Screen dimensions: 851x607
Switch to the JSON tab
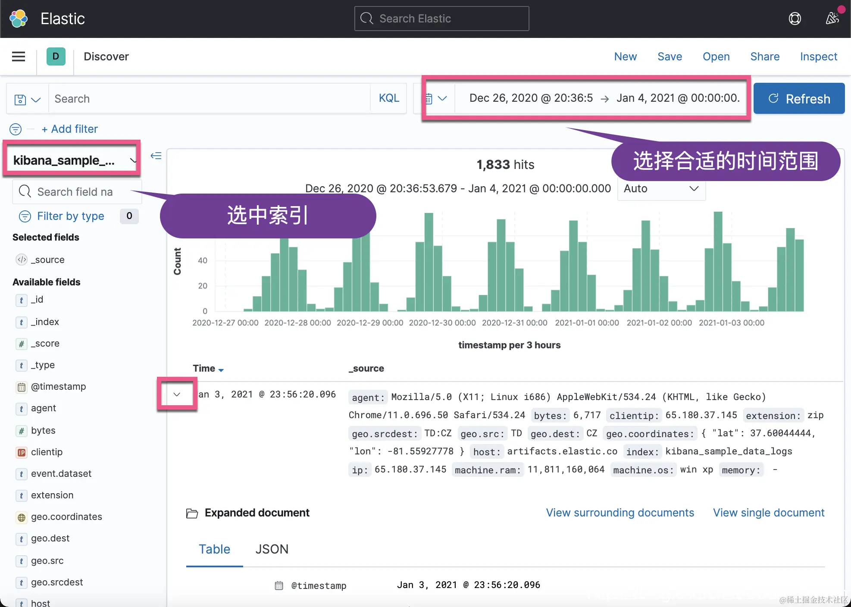click(272, 549)
